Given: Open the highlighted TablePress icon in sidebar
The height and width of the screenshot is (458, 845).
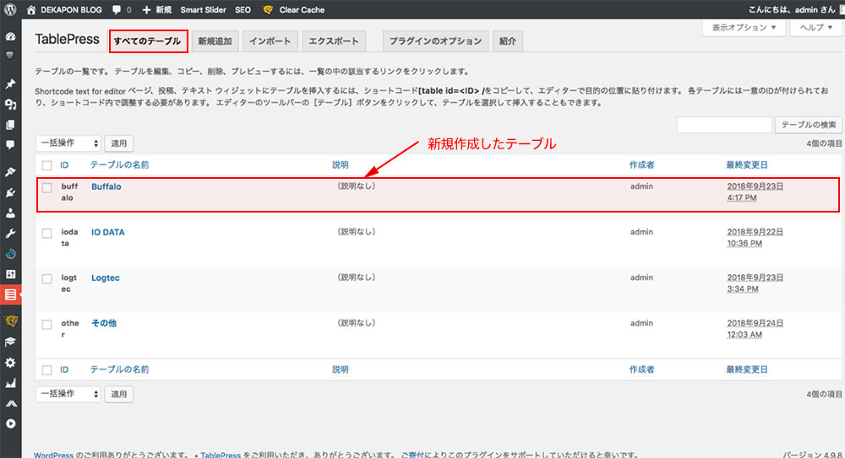Looking at the screenshot, I should (x=10, y=295).
